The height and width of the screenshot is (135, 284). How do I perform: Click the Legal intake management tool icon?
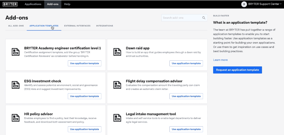[117, 118]
